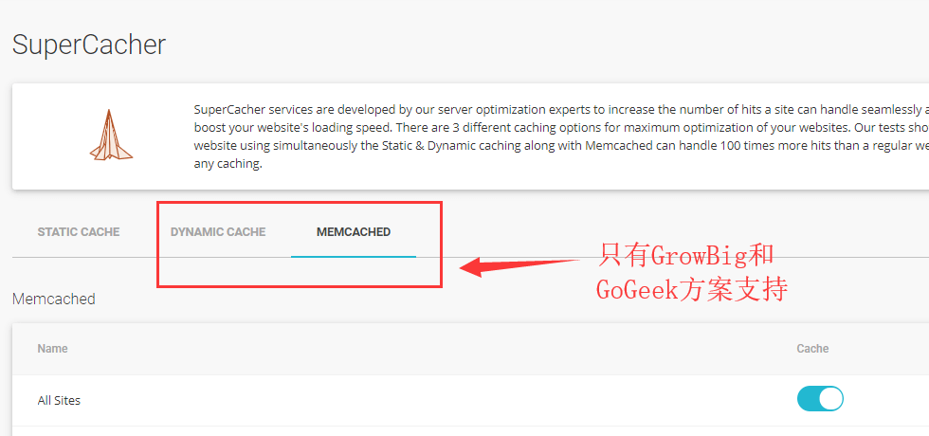Click the Name column header
Viewport: 929px width, 436px height.
tap(52, 349)
